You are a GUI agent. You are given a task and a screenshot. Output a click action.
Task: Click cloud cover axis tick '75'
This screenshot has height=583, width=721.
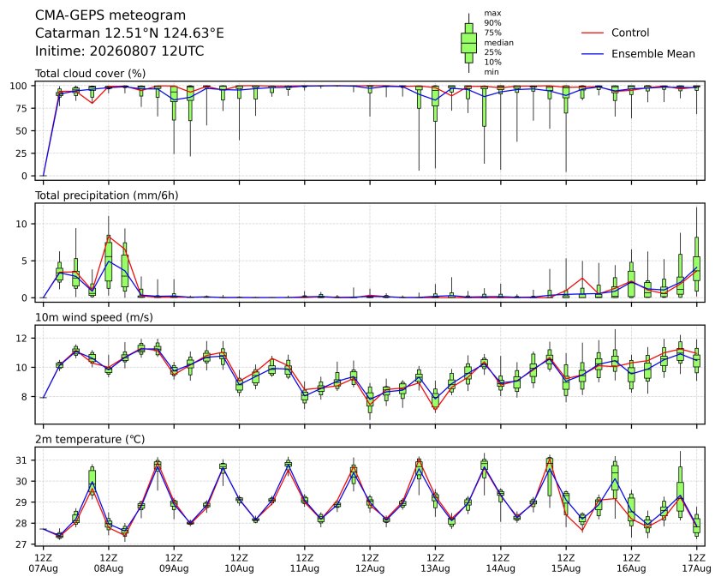point(22,108)
